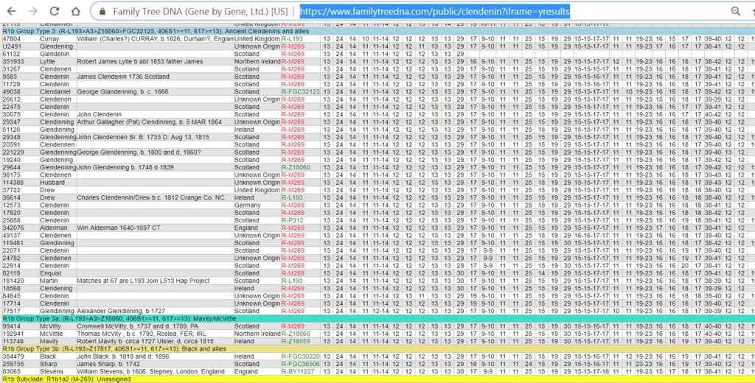
Task: Select kit number 342076
Action: 13,228
